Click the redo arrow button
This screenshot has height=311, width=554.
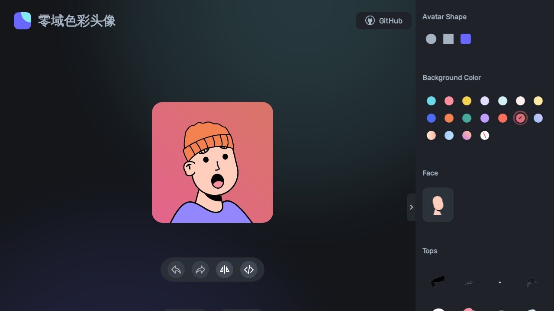click(200, 270)
